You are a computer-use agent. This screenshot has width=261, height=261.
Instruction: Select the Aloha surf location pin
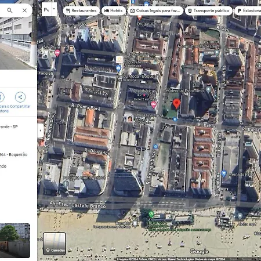click(x=240, y=216)
